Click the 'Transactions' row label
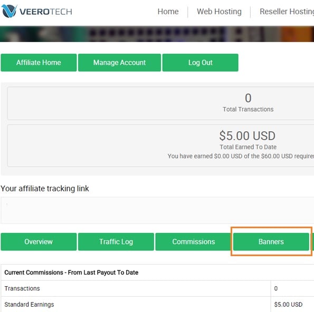Viewport: 314px width, 312px height. click(x=22, y=288)
